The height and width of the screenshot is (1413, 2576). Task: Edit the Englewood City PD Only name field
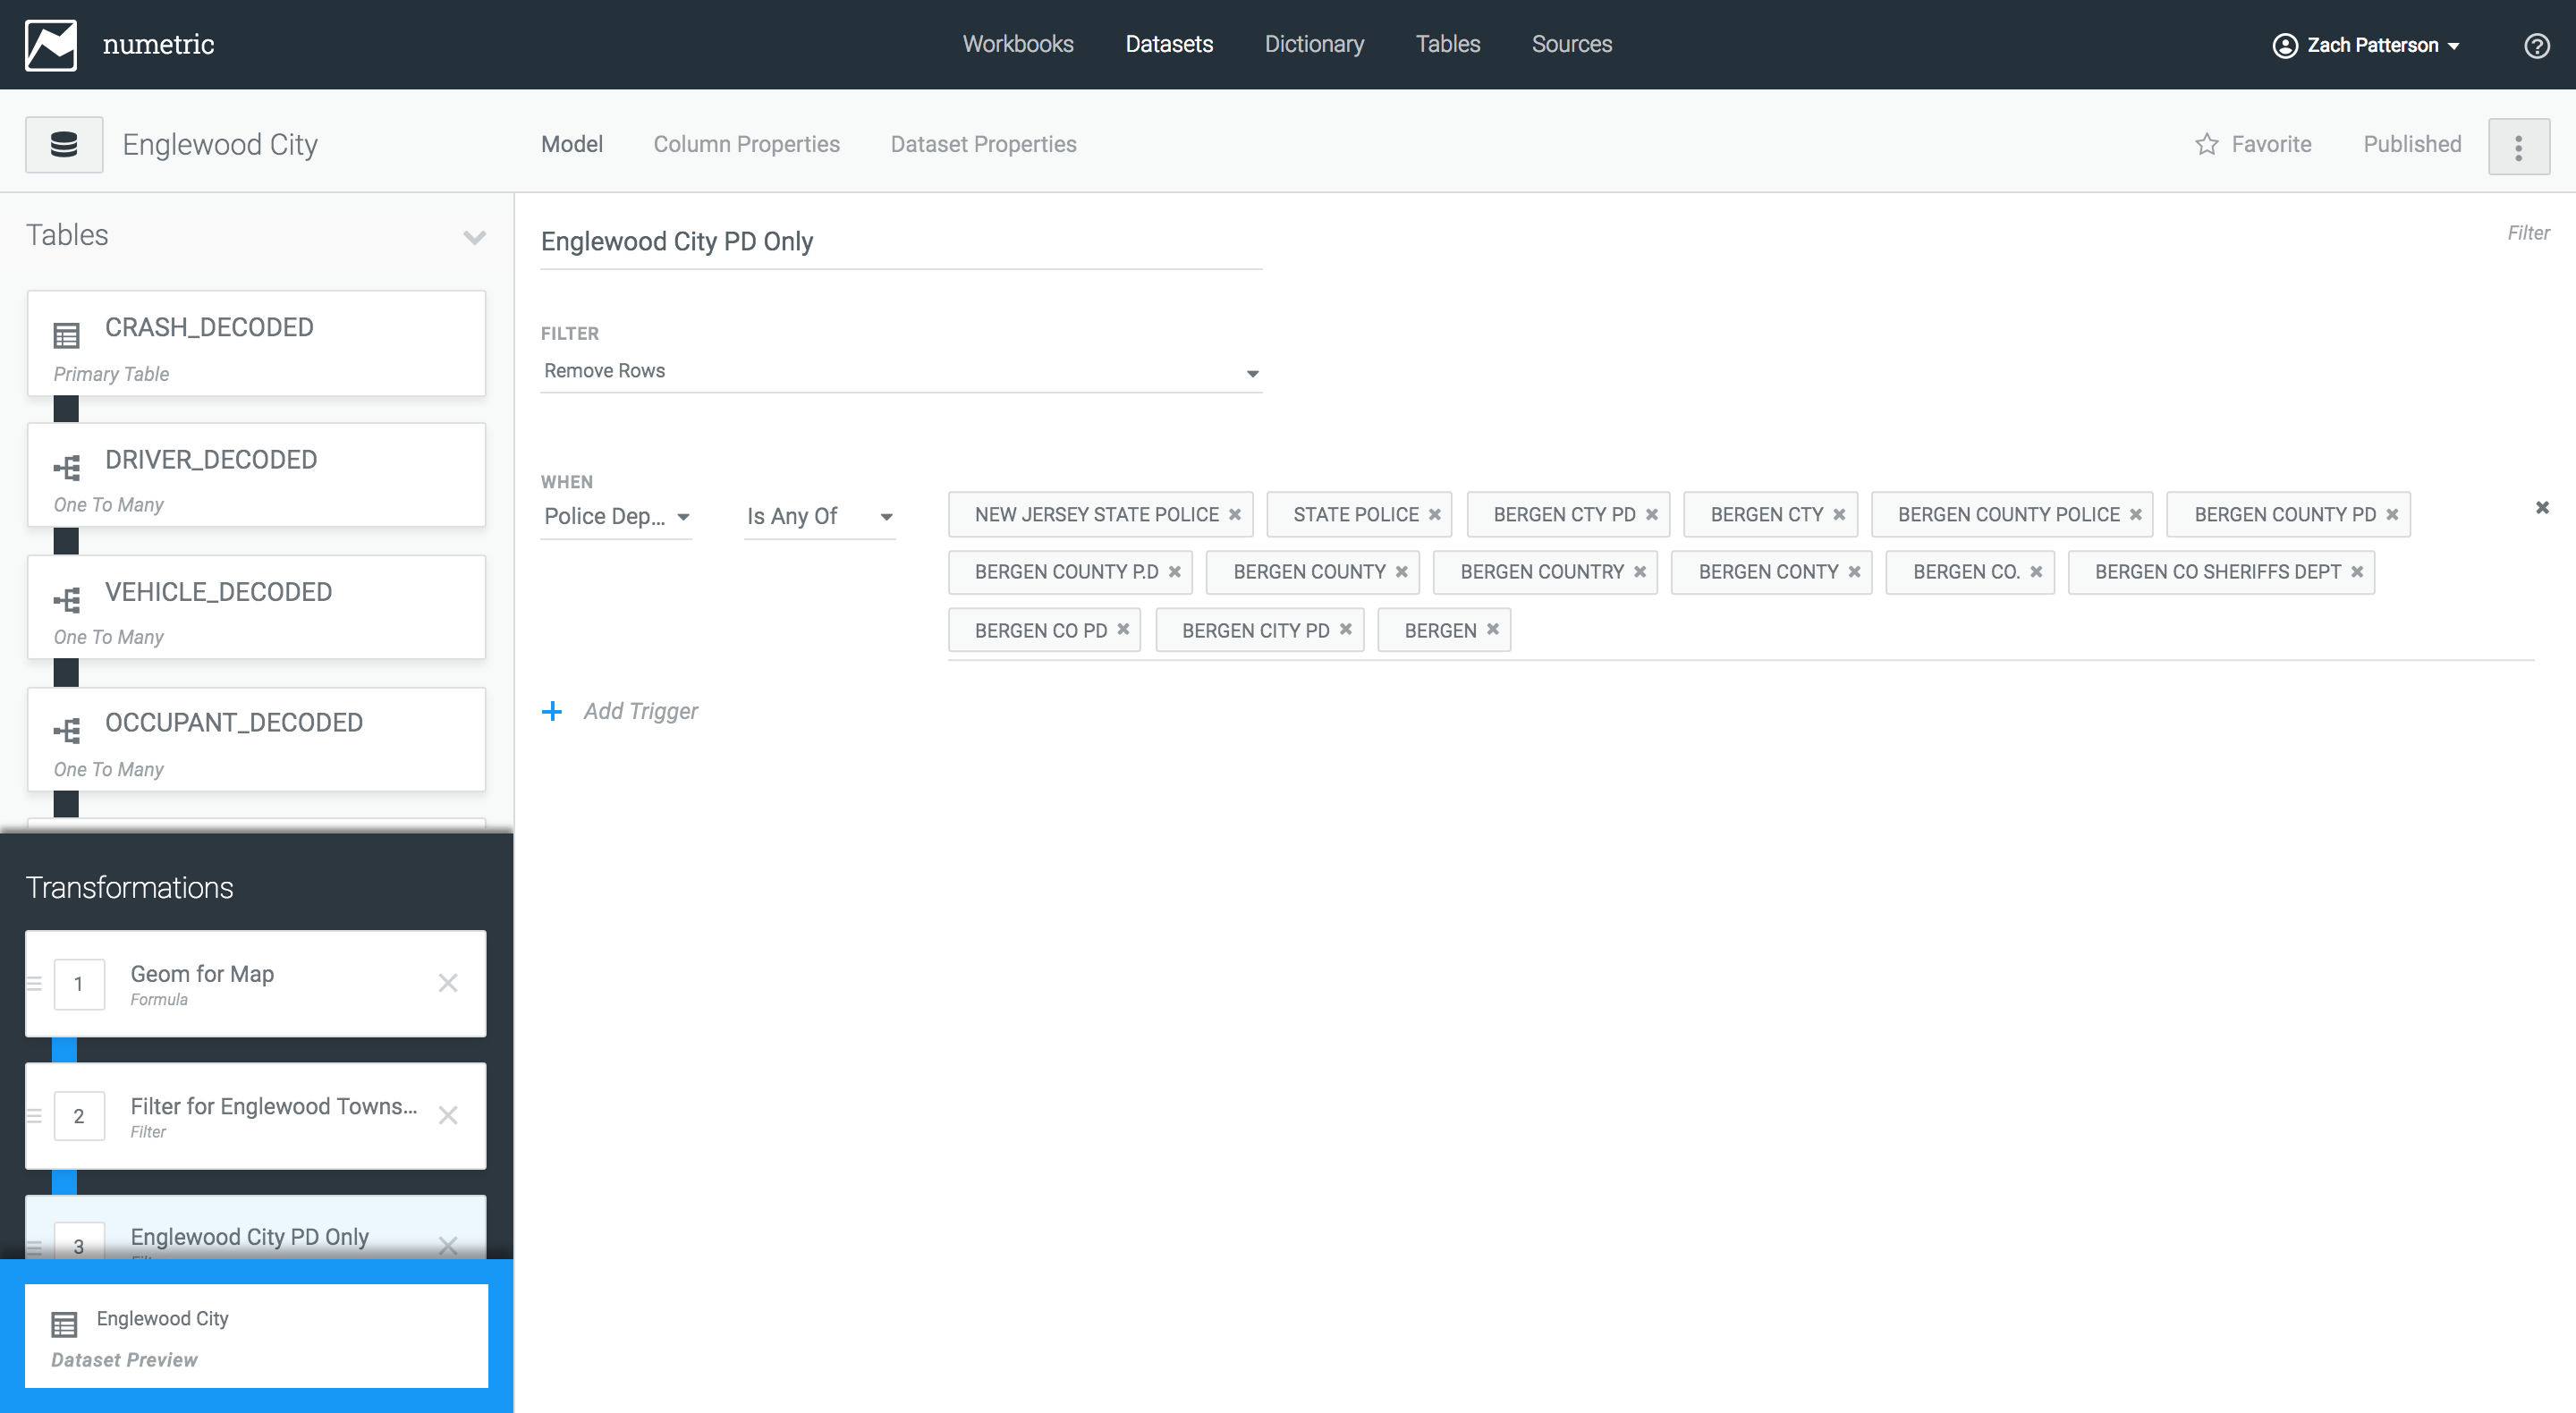pos(900,242)
